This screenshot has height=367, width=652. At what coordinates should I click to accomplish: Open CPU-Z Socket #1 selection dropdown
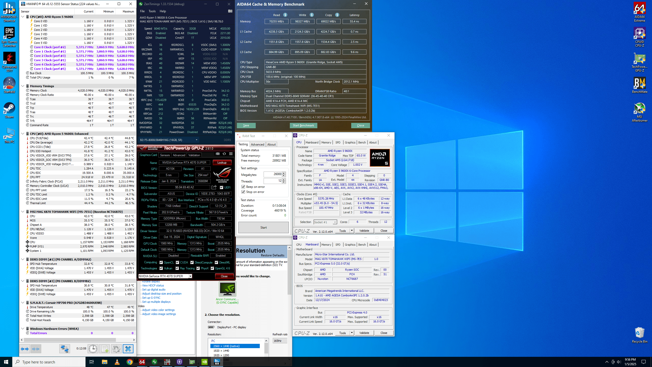pos(335,222)
